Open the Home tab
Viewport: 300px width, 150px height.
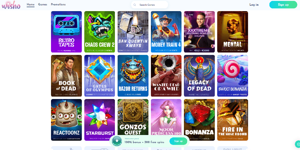(x=31, y=4)
